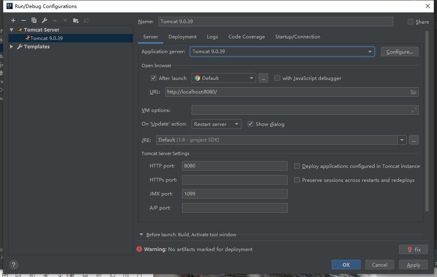Switch to the Server tab

click(x=150, y=37)
